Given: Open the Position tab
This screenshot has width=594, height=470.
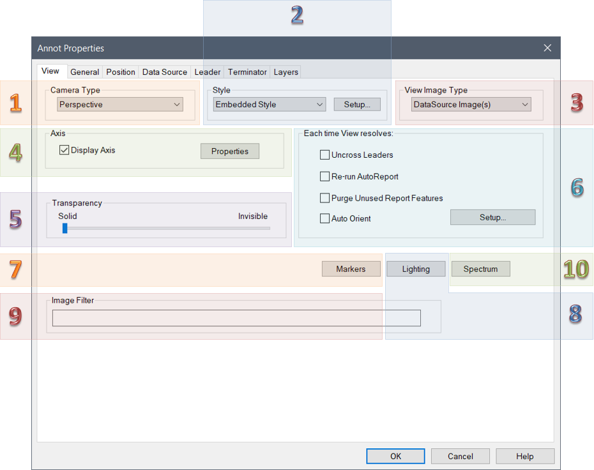Looking at the screenshot, I should pos(121,72).
